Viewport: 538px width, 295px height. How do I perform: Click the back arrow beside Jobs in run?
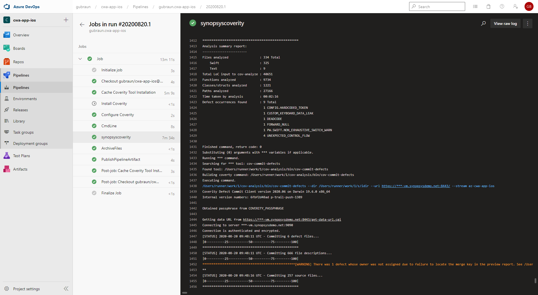pos(82,25)
